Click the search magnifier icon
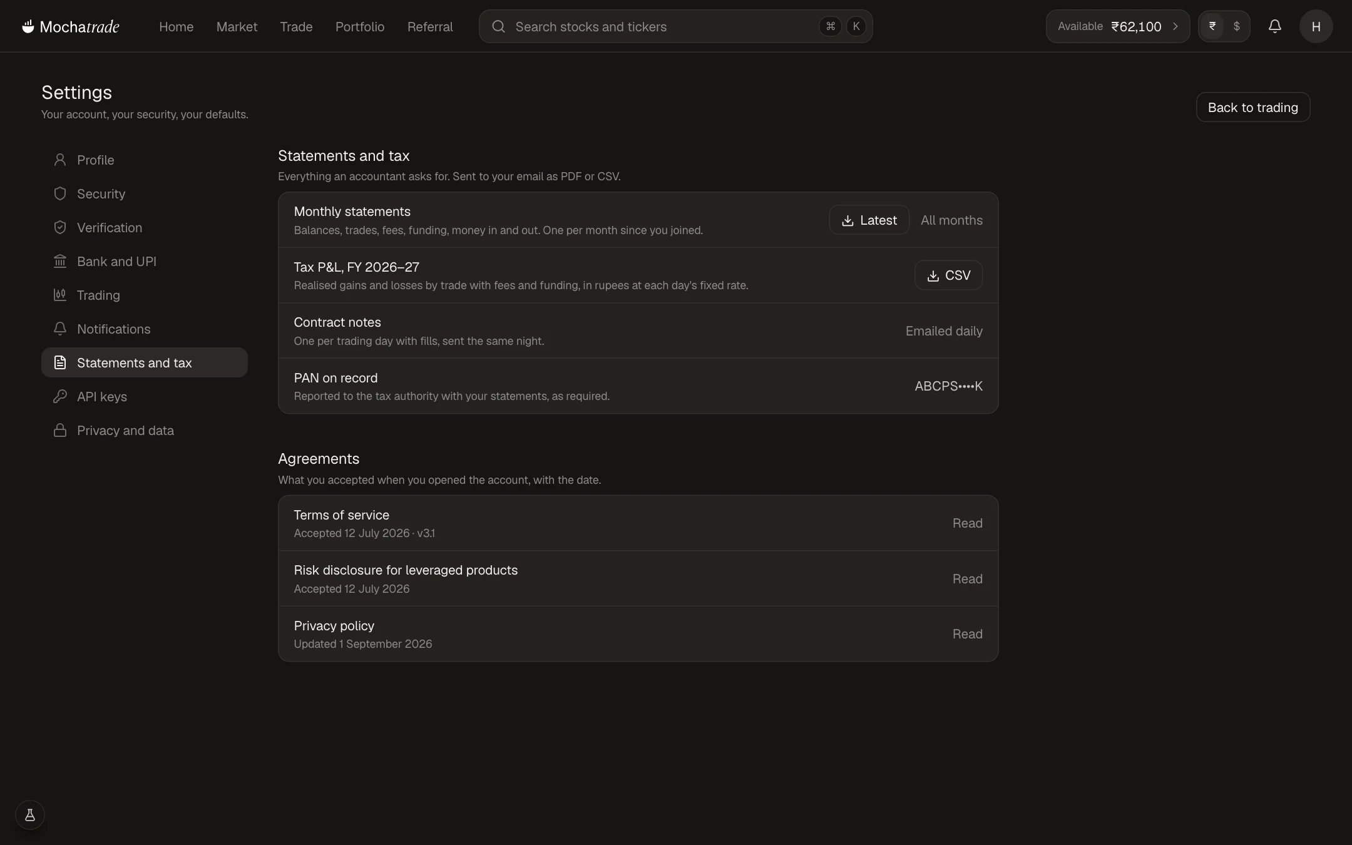This screenshot has width=1352, height=845. 498,26
